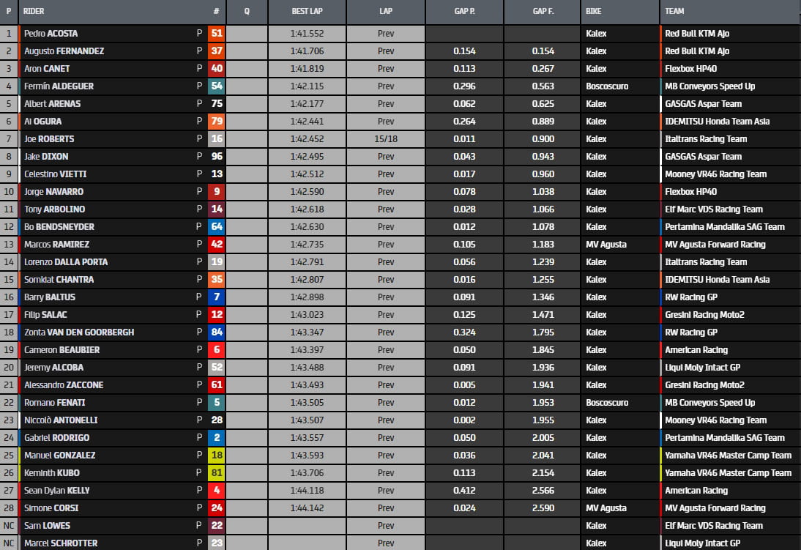This screenshot has width=801, height=550.
Task: Click Simone Corsi's 1:44.142 best lap
Action: [x=307, y=508]
